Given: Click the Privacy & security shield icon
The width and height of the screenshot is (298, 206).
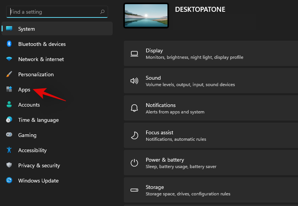Looking at the screenshot, I should click(x=9, y=165).
